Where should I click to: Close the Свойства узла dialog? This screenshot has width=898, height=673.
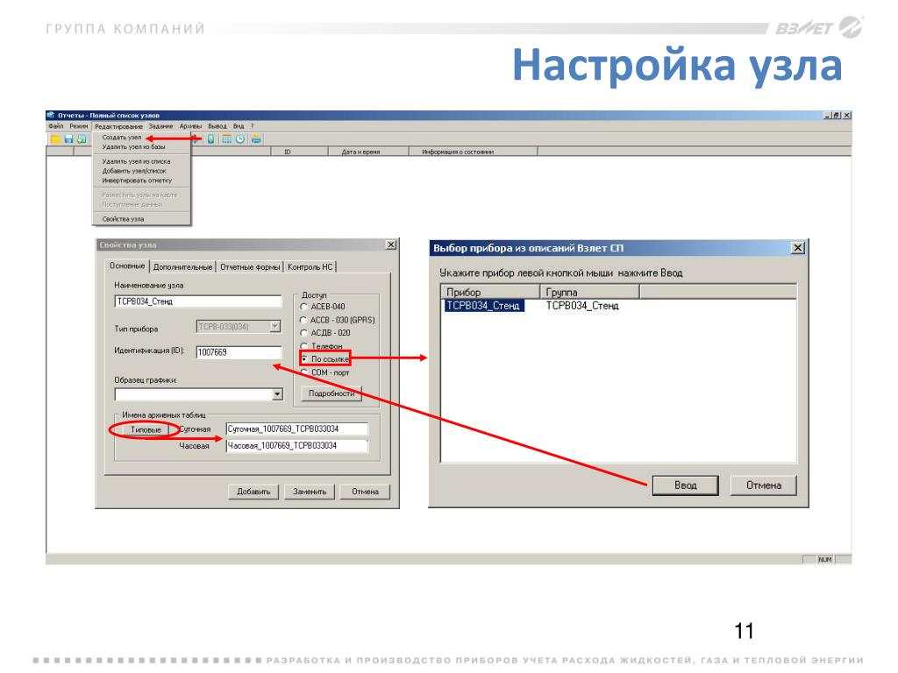(391, 245)
